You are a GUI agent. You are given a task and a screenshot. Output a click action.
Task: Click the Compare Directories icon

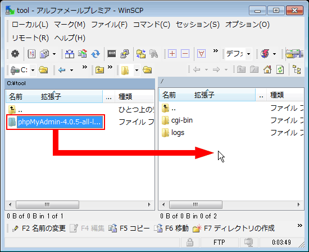click(70, 53)
